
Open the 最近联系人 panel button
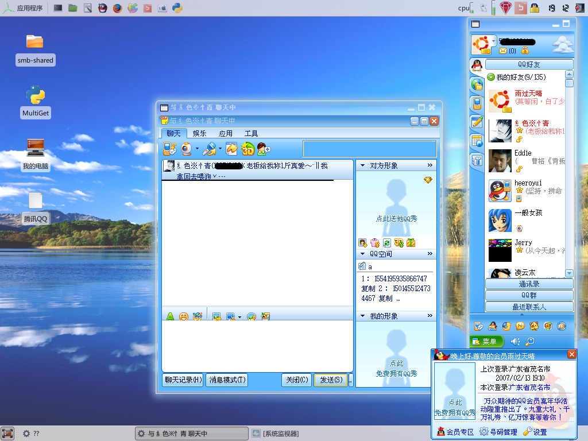click(x=529, y=307)
